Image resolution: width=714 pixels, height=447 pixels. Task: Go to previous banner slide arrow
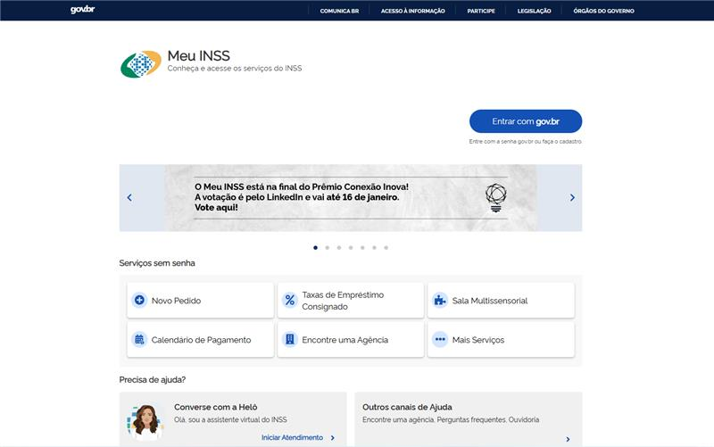(129, 197)
